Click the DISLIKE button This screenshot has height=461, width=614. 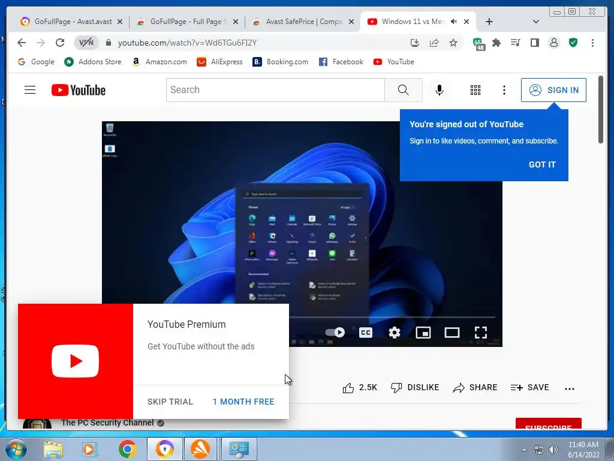point(415,388)
